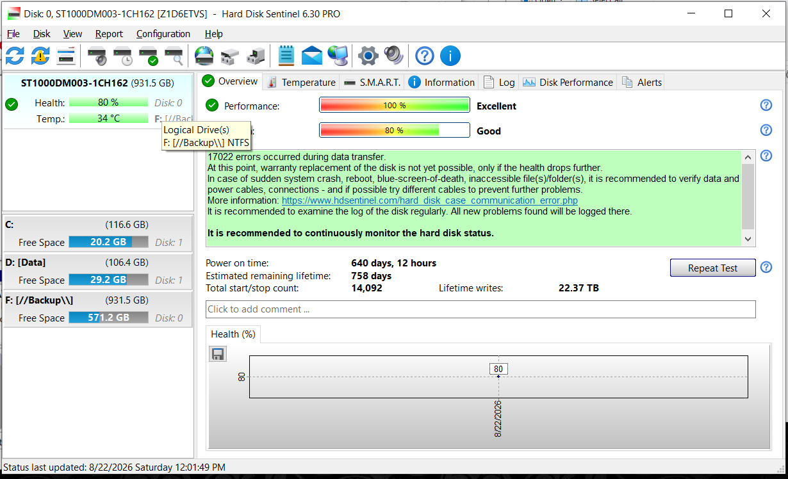
Task: Open the Configuration menu
Action: (x=163, y=34)
